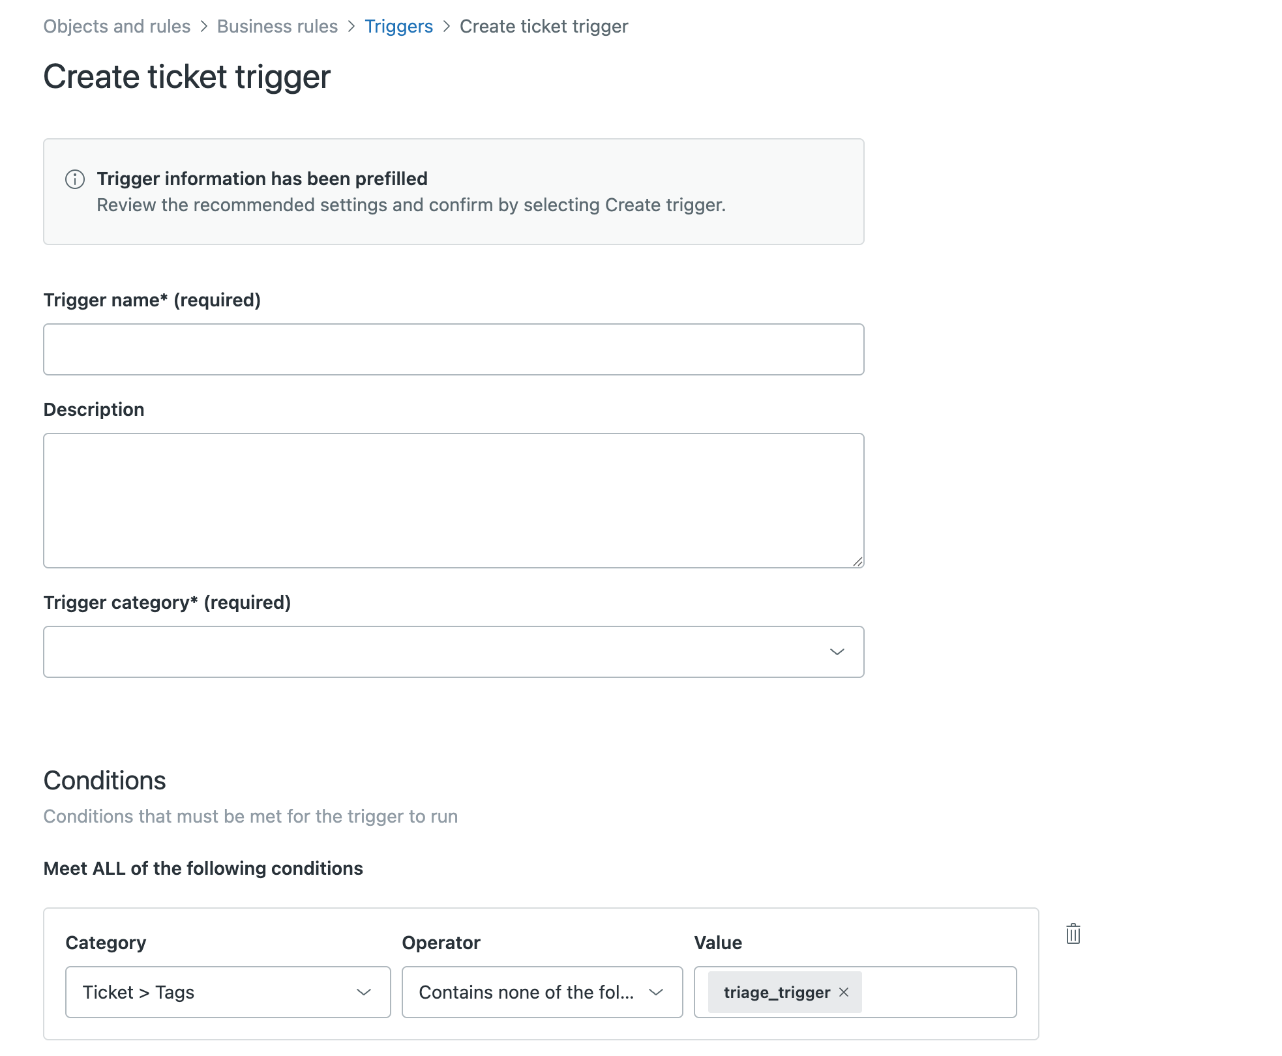Click the Create ticket trigger breadcrumb text
Screen dimensions: 1282x1056
coord(544,26)
